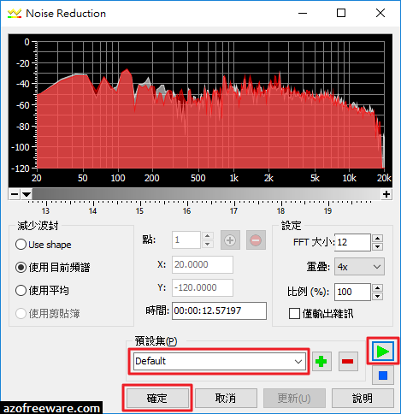Add an envelope point with the gray plus icon
The height and width of the screenshot is (414, 401).
click(x=230, y=240)
